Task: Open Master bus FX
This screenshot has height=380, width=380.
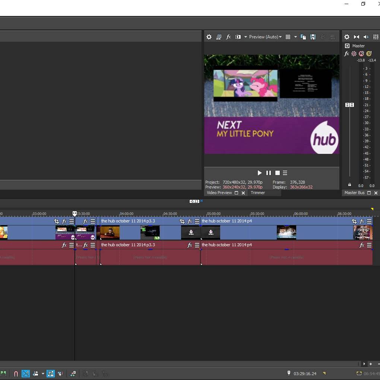Action: click(x=346, y=54)
